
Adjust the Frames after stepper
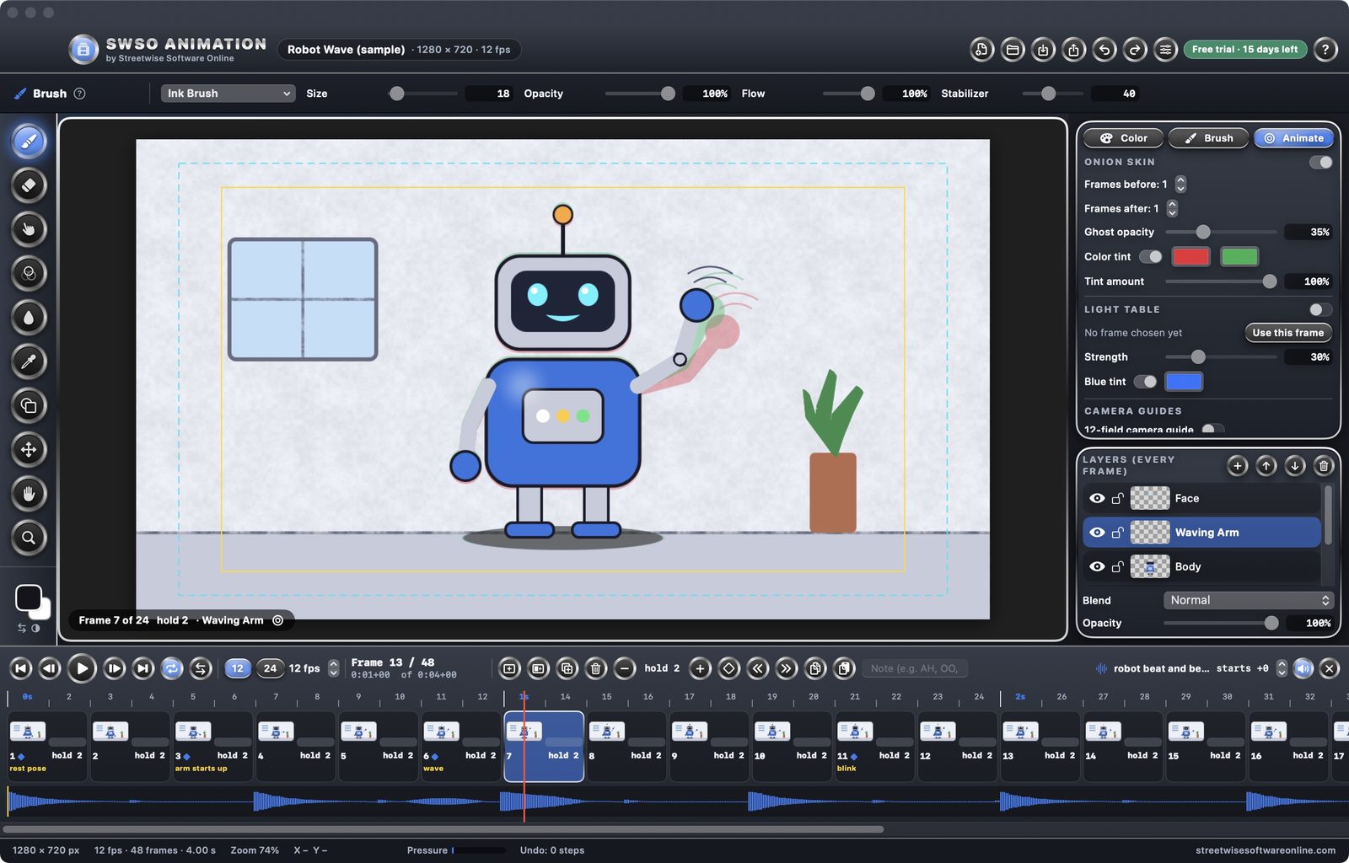[1172, 208]
